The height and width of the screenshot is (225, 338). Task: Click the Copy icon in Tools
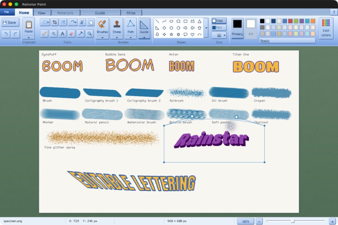[x=91, y=22]
